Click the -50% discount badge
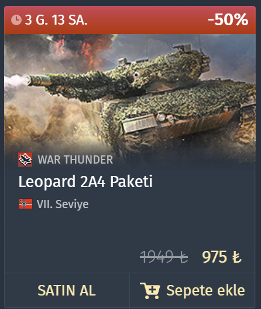This screenshot has width=261, height=309. click(228, 19)
